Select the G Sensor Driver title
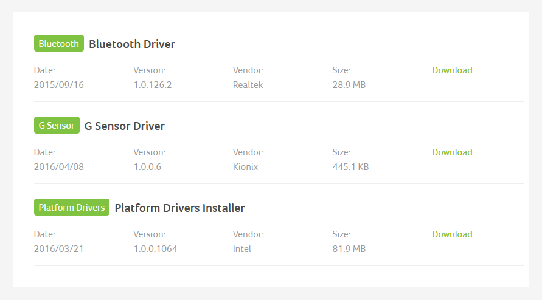The image size is (542, 300). click(125, 126)
